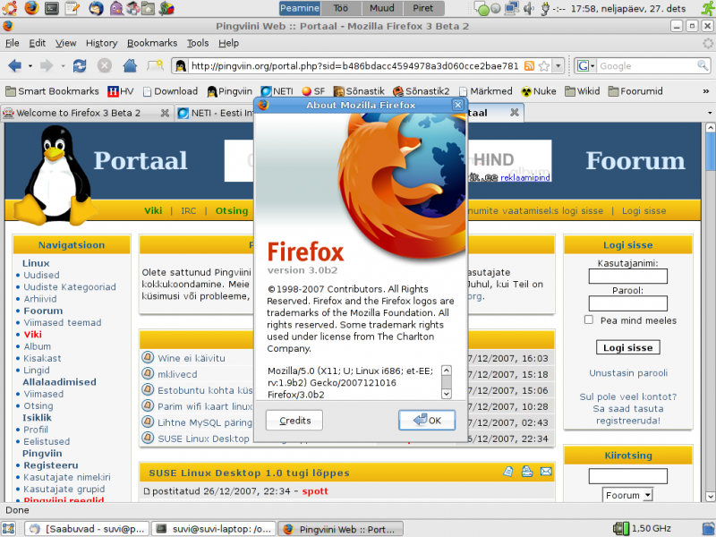Click the topic icon beside Wine ei käivitu
716x537 pixels.
pyautogui.click(x=148, y=357)
